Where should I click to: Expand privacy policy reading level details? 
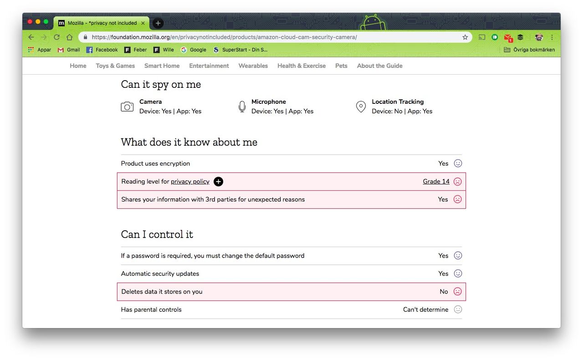(219, 182)
